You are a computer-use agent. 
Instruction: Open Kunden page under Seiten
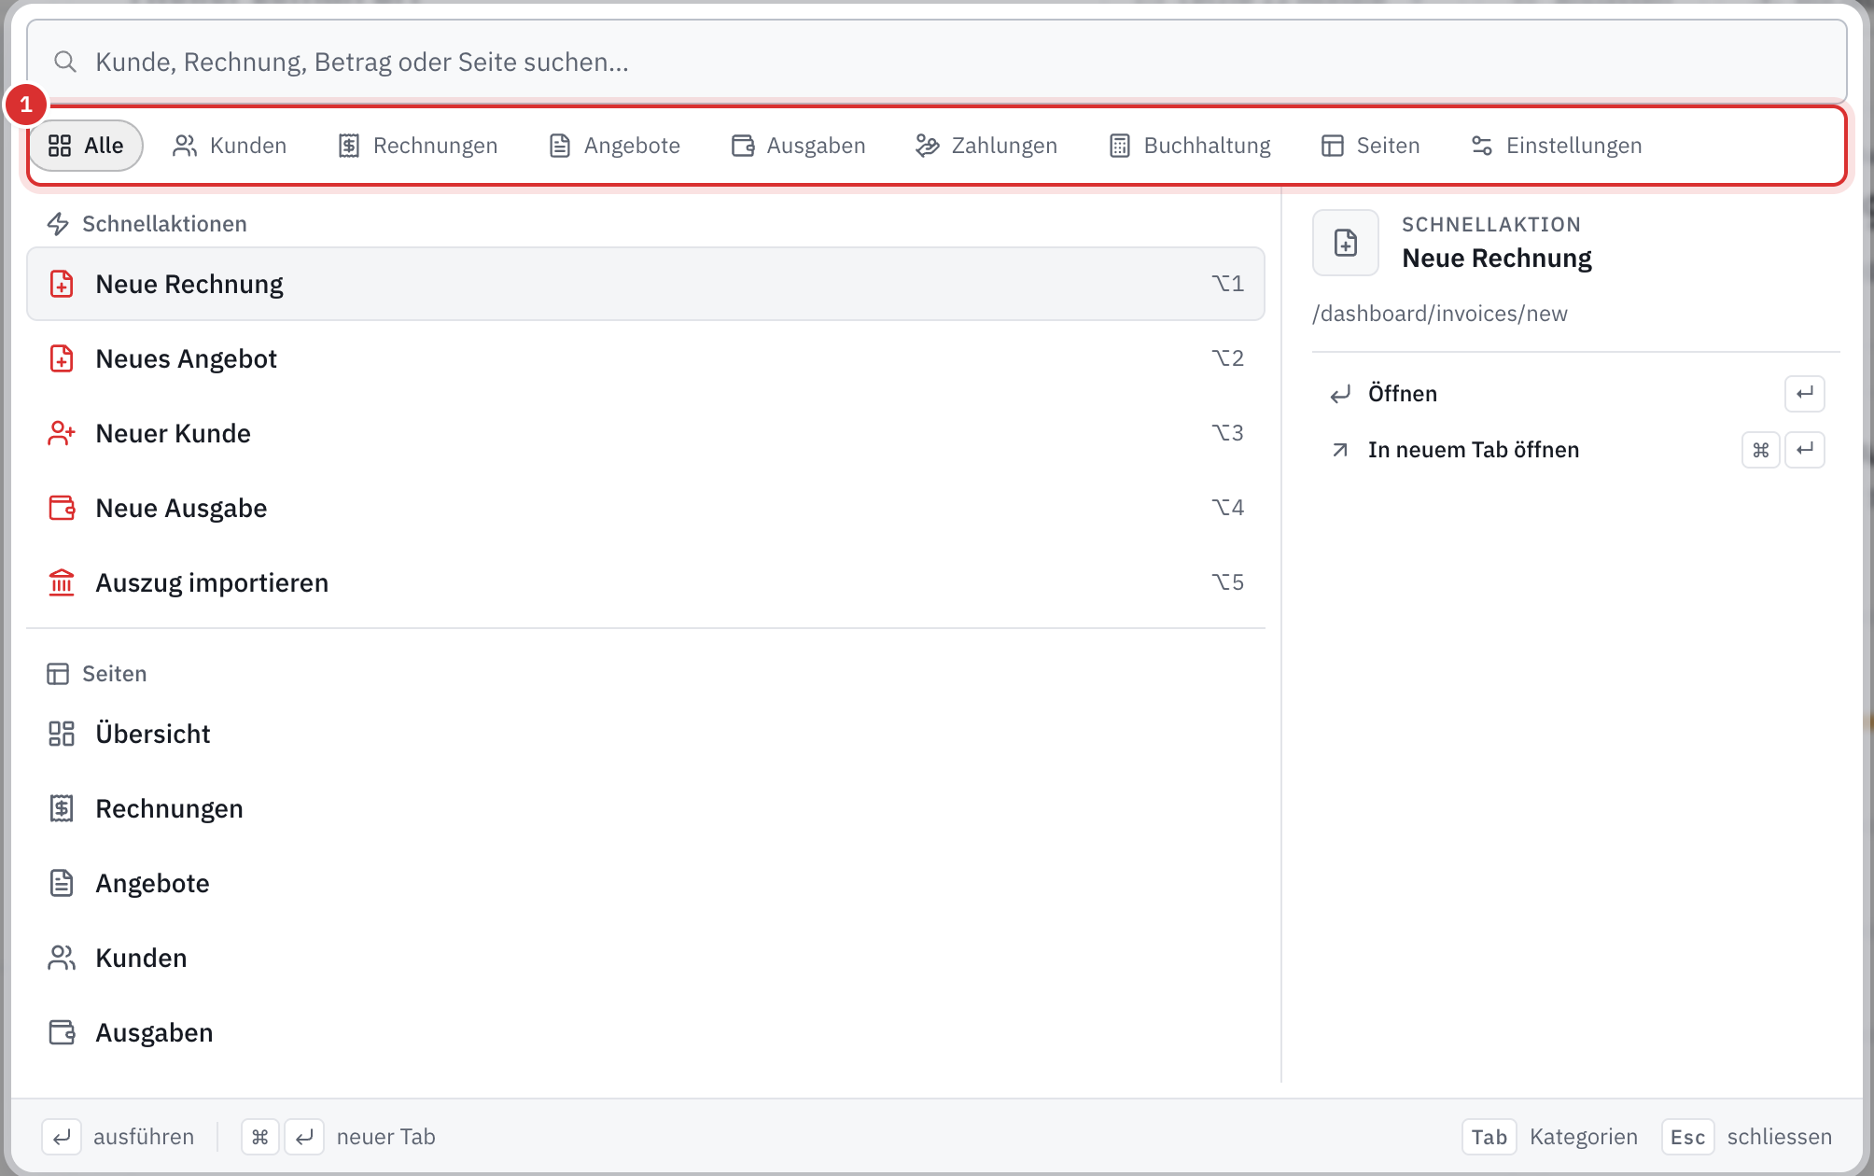click(646, 958)
